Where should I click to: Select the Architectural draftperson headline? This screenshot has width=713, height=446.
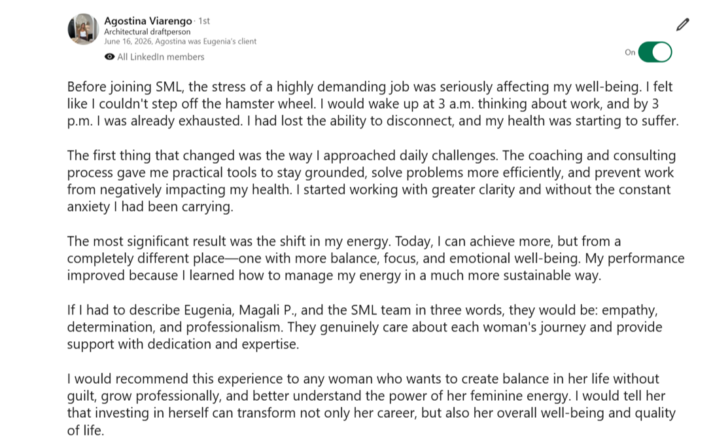click(147, 32)
